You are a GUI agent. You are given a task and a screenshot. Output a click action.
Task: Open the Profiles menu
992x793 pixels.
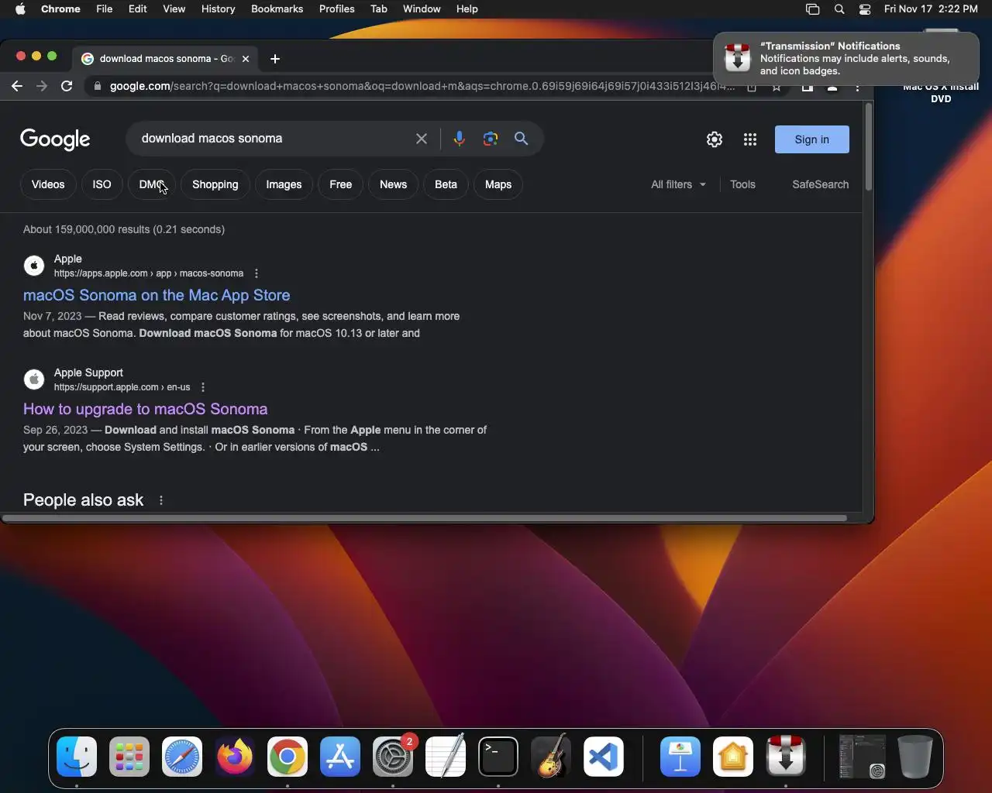pyautogui.click(x=336, y=9)
